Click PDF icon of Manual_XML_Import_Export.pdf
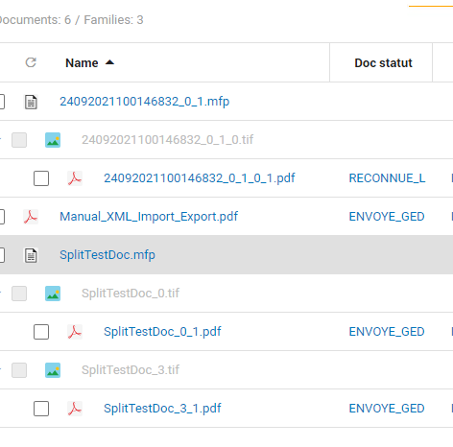This screenshot has width=453, height=447. coord(31,217)
